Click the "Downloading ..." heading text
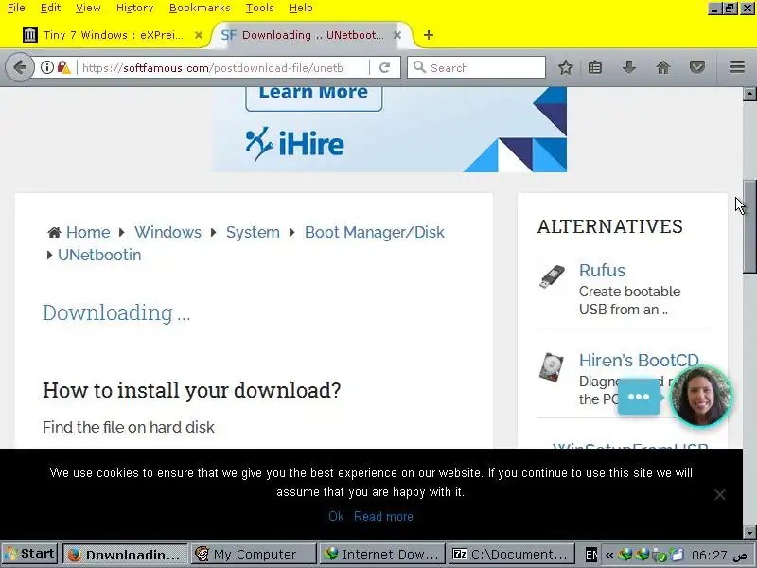The width and height of the screenshot is (757, 568). pyautogui.click(x=116, y=312)
